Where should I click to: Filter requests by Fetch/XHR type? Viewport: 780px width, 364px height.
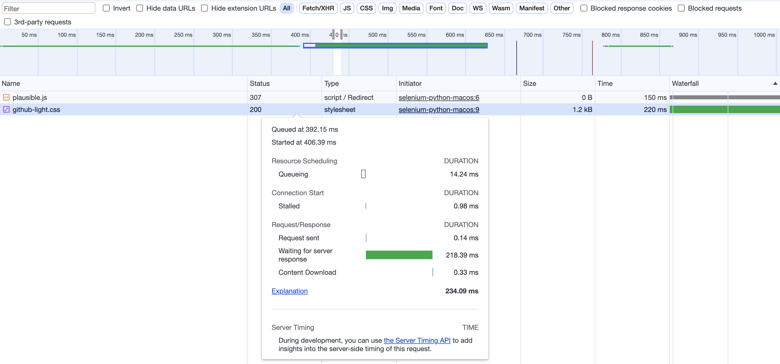click(318, 8)
